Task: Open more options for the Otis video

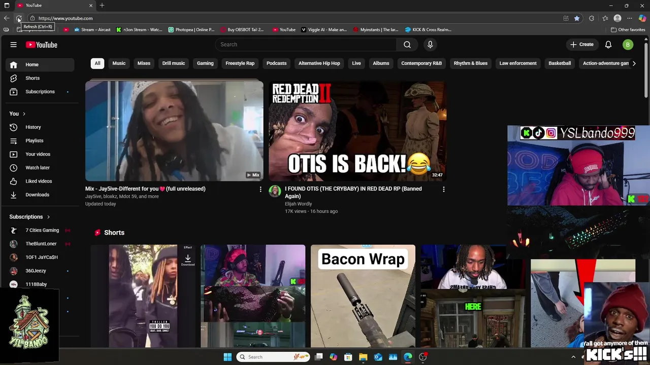Action: coord(444,189)
